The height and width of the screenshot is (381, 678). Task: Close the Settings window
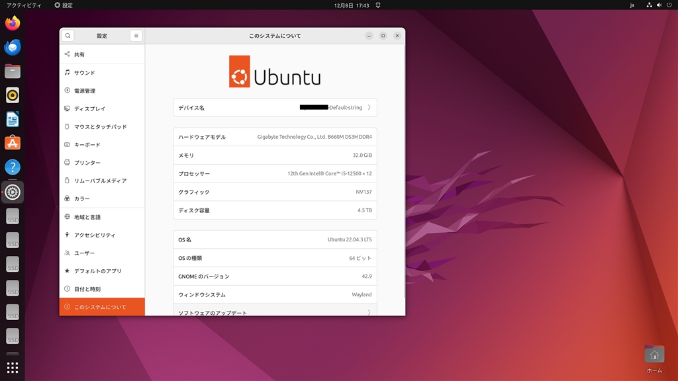tap(397, 36)
